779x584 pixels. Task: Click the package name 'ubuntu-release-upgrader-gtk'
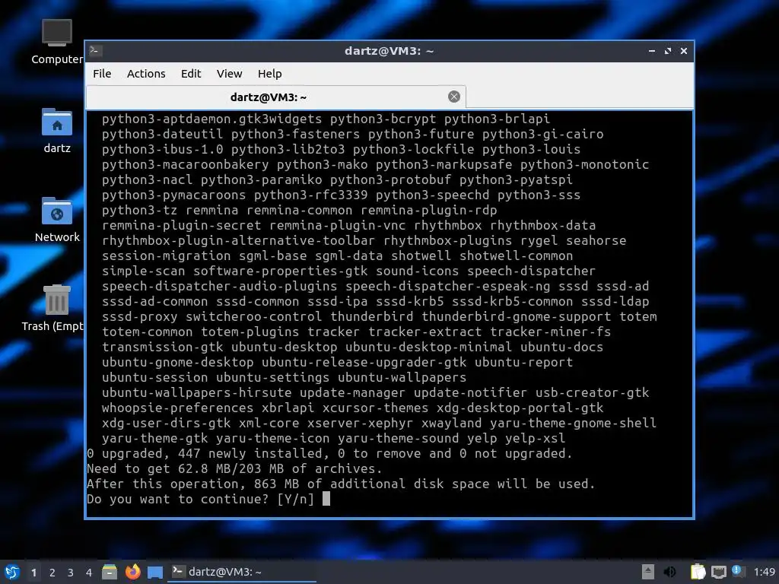point(364,362)
